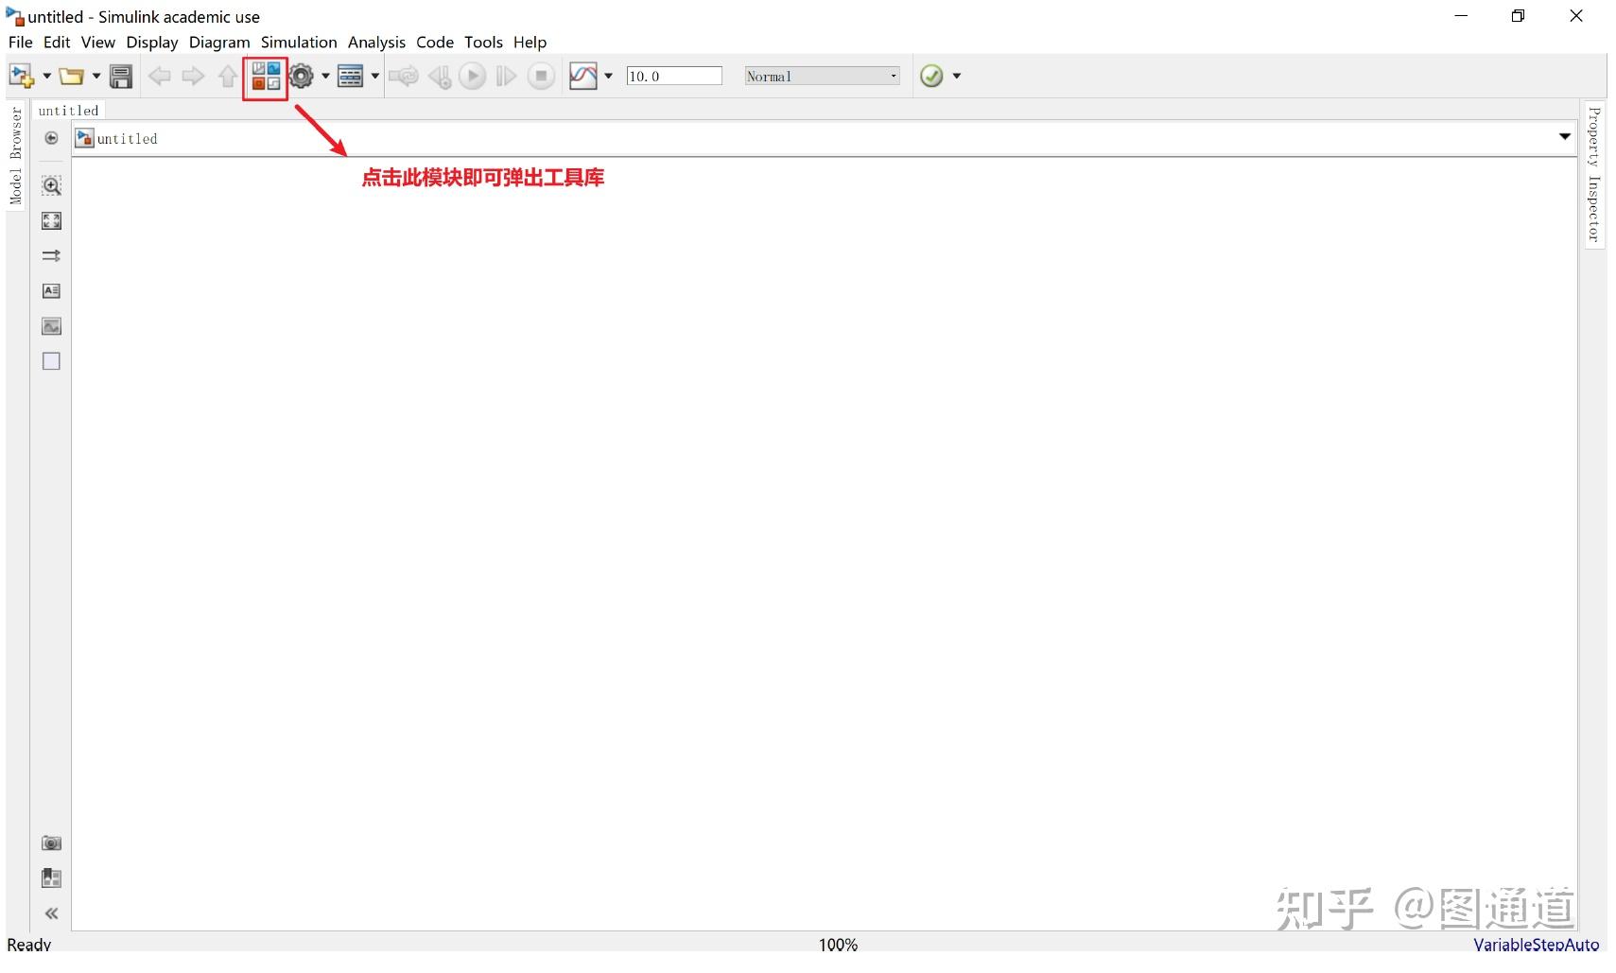Add an annotation with the A icon
Screen dimensions: 1616x973
(51, 290)
